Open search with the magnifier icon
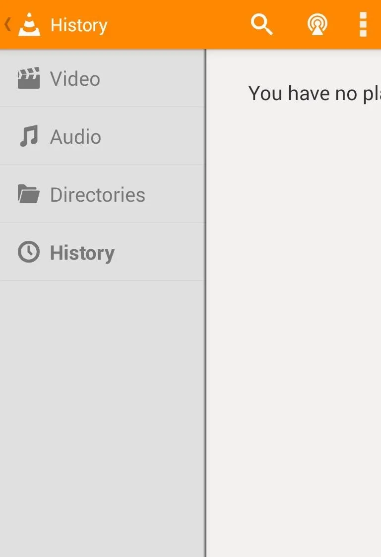Image resolution: width=381 pixels, height=557 pixels. [x=262, y=24]
